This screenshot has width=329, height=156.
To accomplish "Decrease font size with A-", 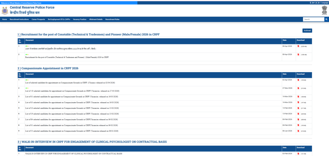I will [319, 3].
